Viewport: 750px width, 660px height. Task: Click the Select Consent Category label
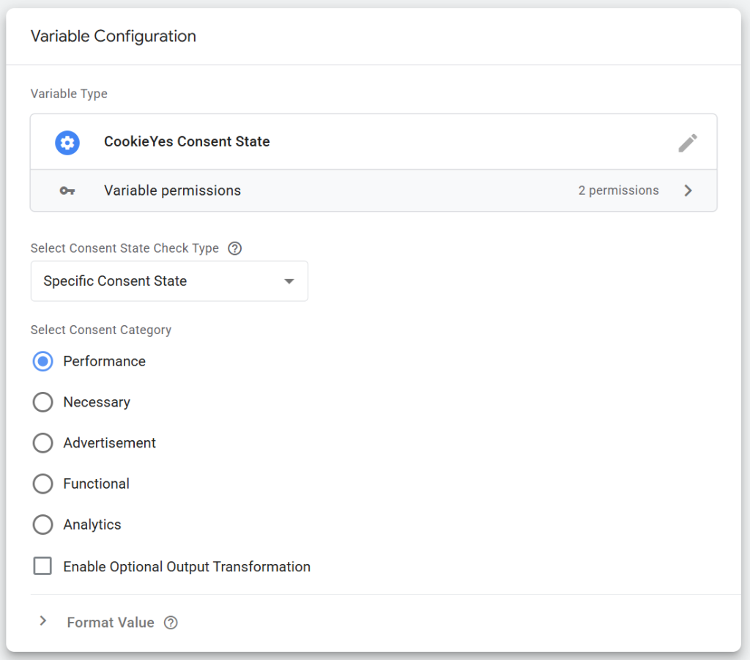coord(101,330)
